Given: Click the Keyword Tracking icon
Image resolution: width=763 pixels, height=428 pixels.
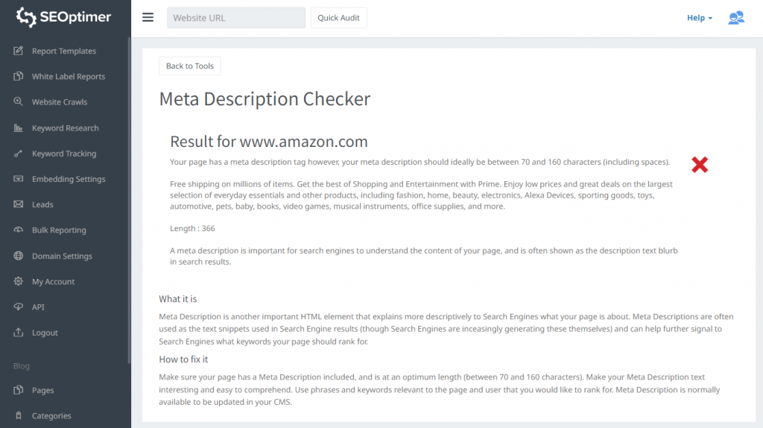Looking at the screenshot, I should click(x=18, y=154).
